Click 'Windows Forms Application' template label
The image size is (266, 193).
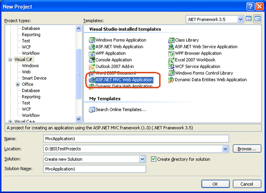(x=121, y=40)
